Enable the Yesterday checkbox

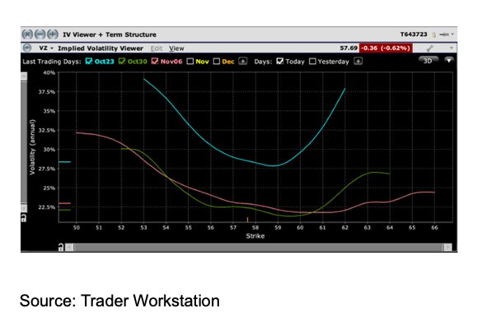point(312,61)
